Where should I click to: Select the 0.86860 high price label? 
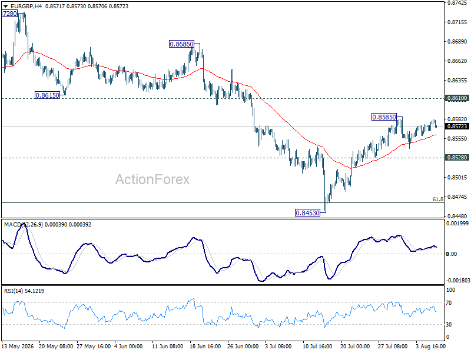(181, 44)
